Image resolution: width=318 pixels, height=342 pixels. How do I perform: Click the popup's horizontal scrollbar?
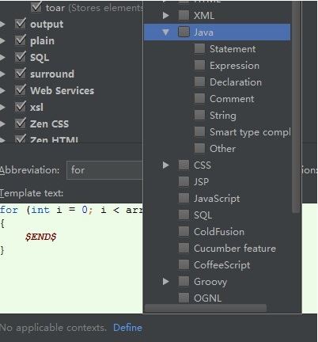coord(206,308)
